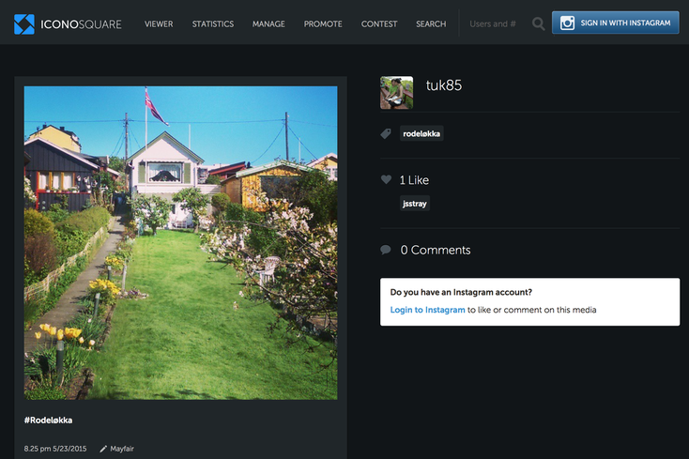
Task: Click the ICONOSQUARE brand name
Action: click(81, 24)
